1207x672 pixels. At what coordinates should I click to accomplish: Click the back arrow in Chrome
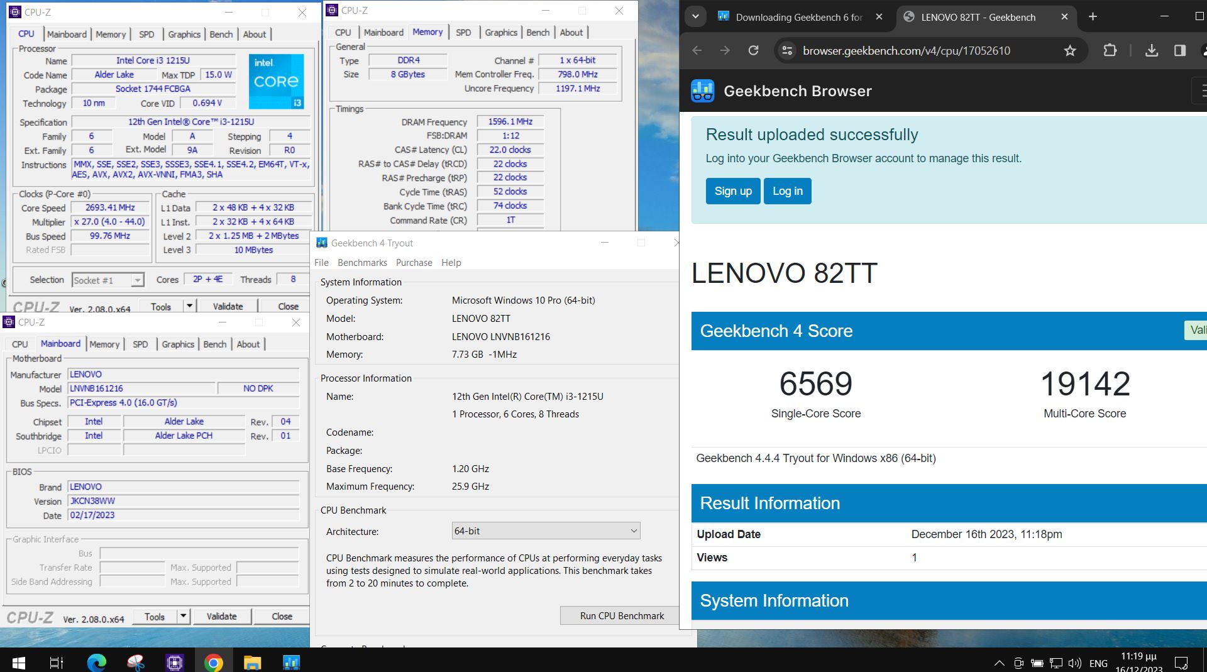click(x=697, y=50)
